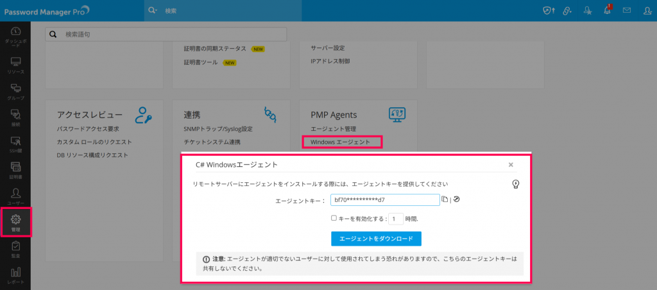The width and height of the screenshot is (657, 290).
Task: Open the IPアドレス制御 link
Action: click(330, 61)
